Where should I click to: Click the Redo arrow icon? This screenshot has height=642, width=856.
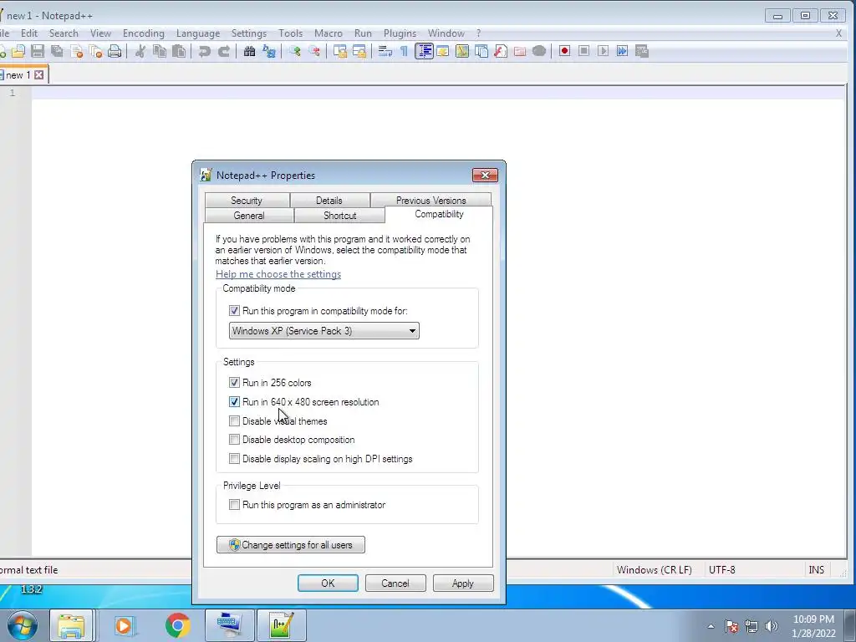(x=224, y=51)
